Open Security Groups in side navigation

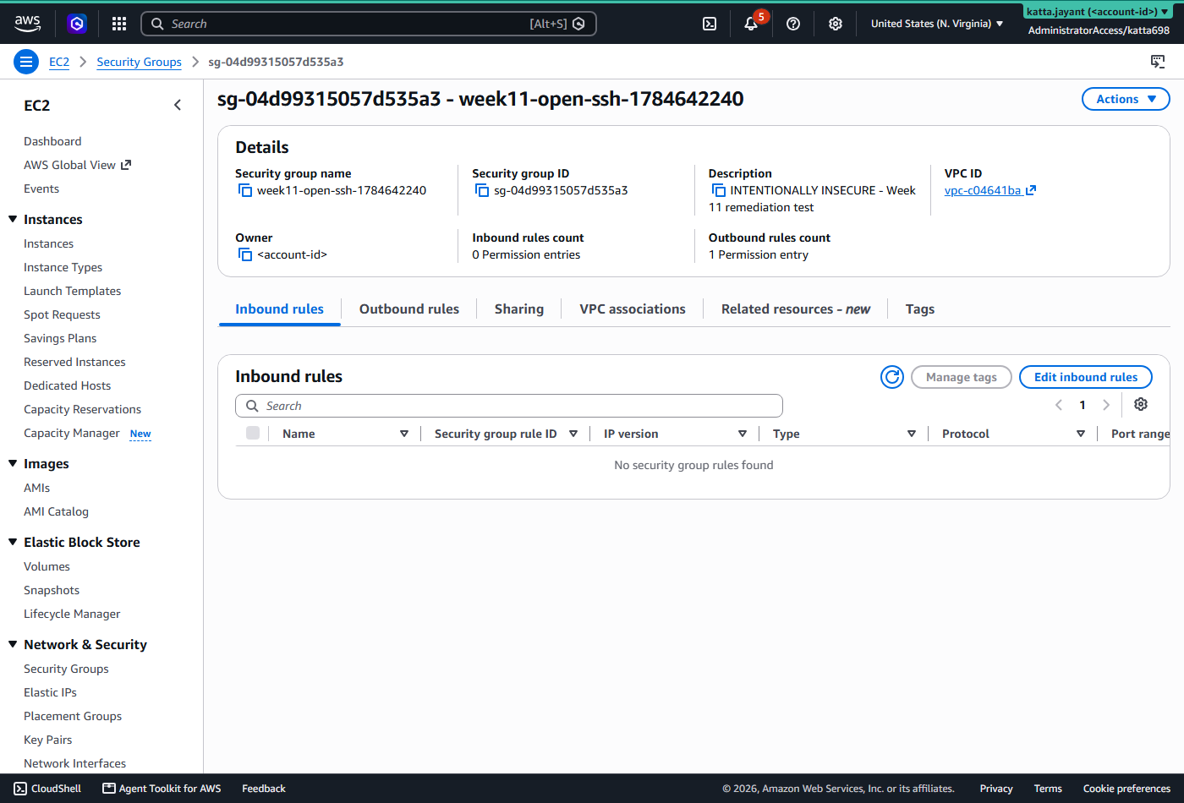coord(66,669)
